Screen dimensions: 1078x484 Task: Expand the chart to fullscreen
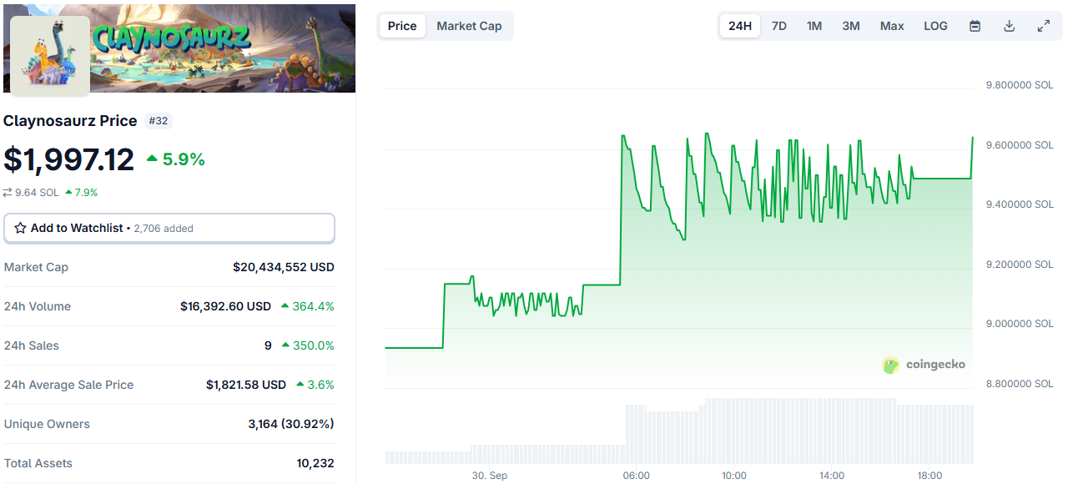1043,26
